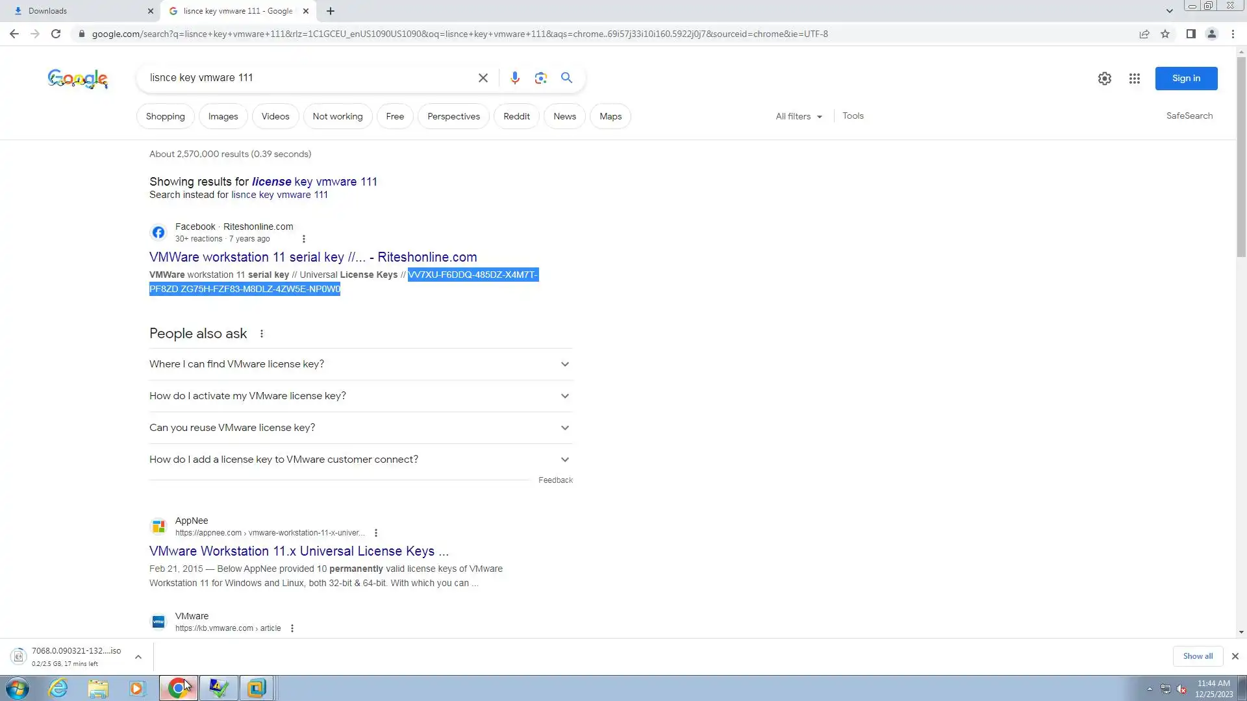Open Google Lens image search
Viewport: 1247px width, 701px height.
tap(540, 78)
